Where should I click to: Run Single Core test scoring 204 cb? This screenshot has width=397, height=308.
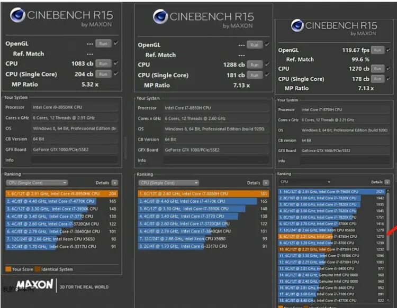pos(103,74)
